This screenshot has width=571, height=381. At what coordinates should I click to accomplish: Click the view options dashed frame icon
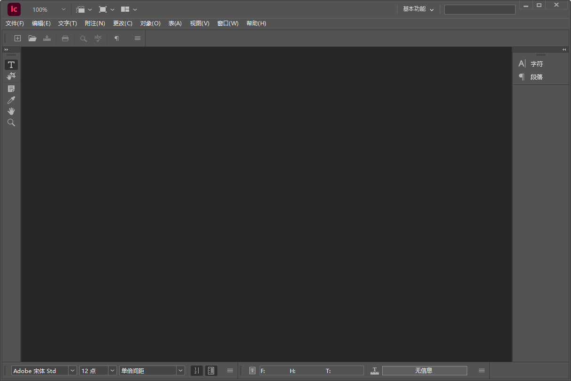click(80, 9)
